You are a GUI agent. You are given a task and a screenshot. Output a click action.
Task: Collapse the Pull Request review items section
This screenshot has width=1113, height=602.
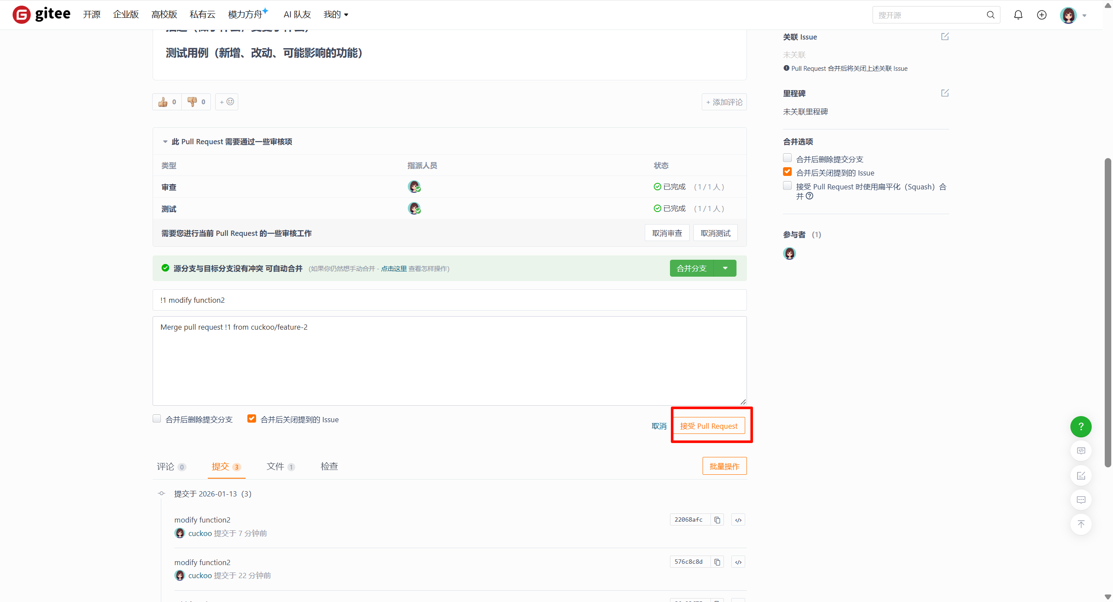[165, 142]
